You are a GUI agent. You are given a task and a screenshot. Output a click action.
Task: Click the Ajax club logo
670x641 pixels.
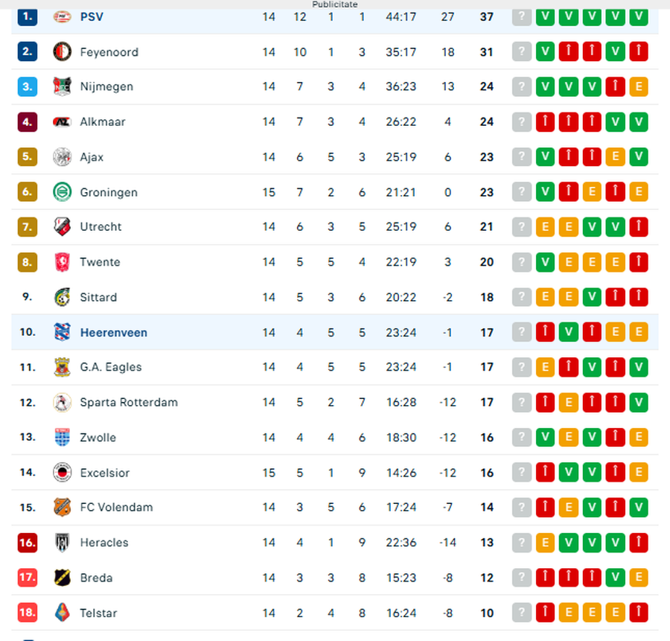pos(62,157)
